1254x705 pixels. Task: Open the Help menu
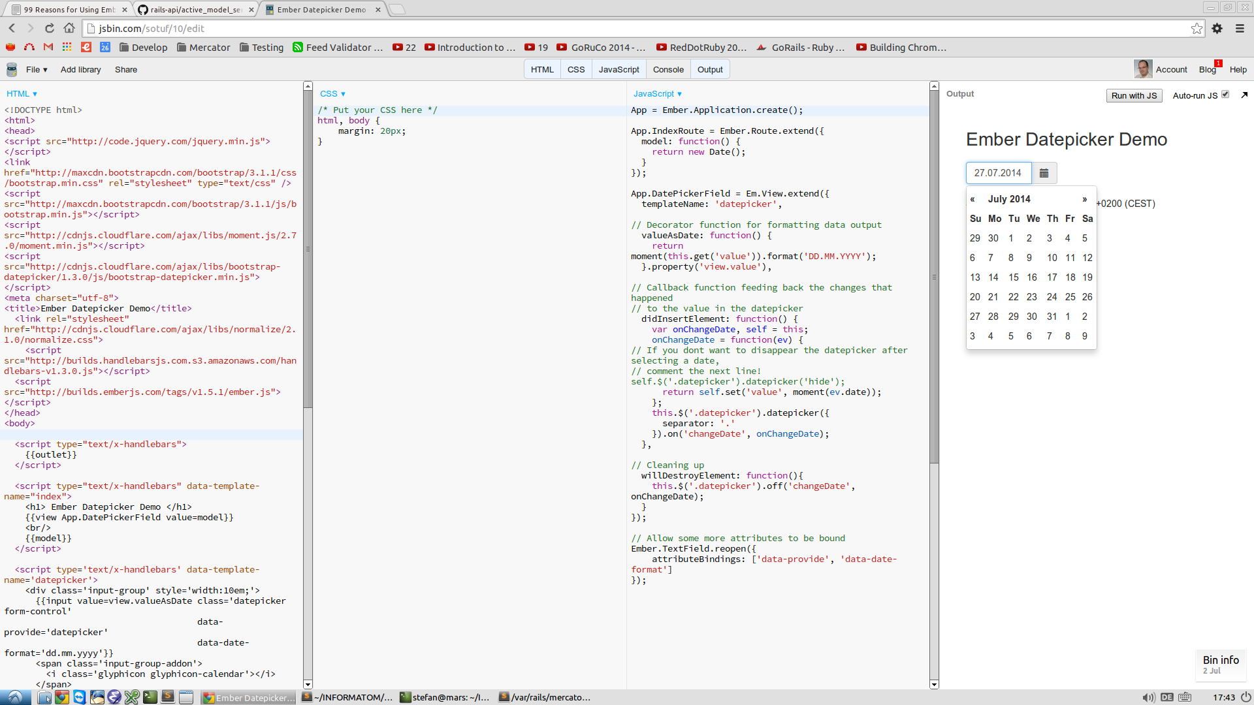[1238, 69]
